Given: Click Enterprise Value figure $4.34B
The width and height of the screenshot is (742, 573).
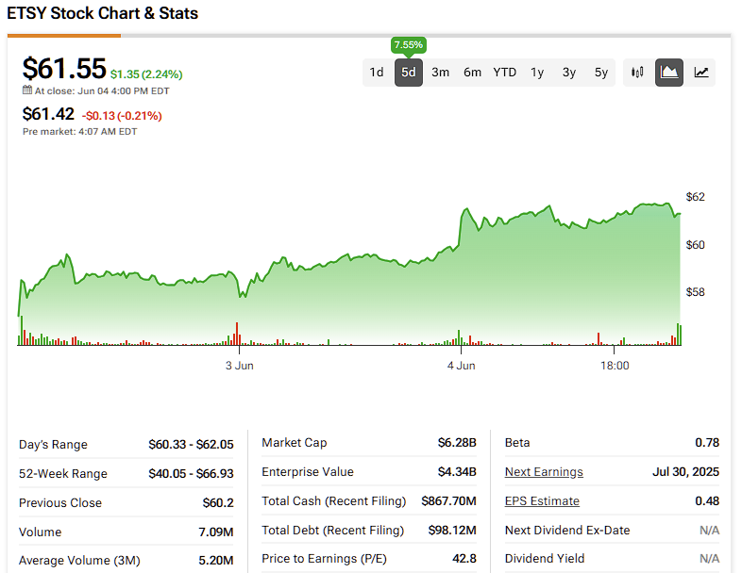Looking at the screenshot, I should [457, 472].
